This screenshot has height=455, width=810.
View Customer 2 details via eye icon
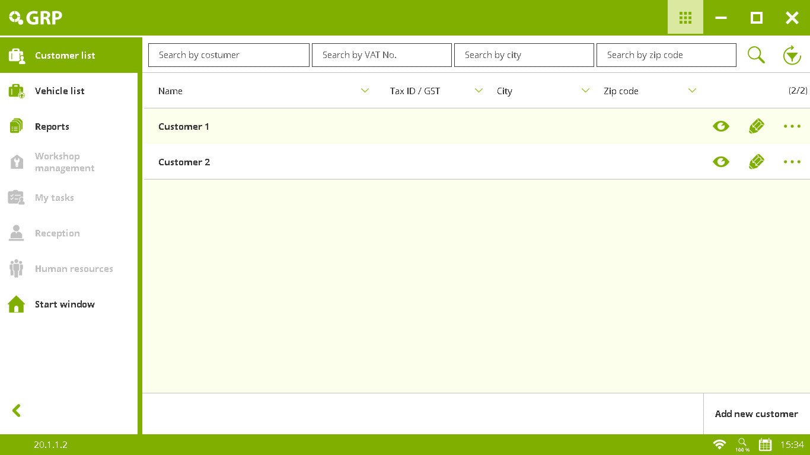720,162
